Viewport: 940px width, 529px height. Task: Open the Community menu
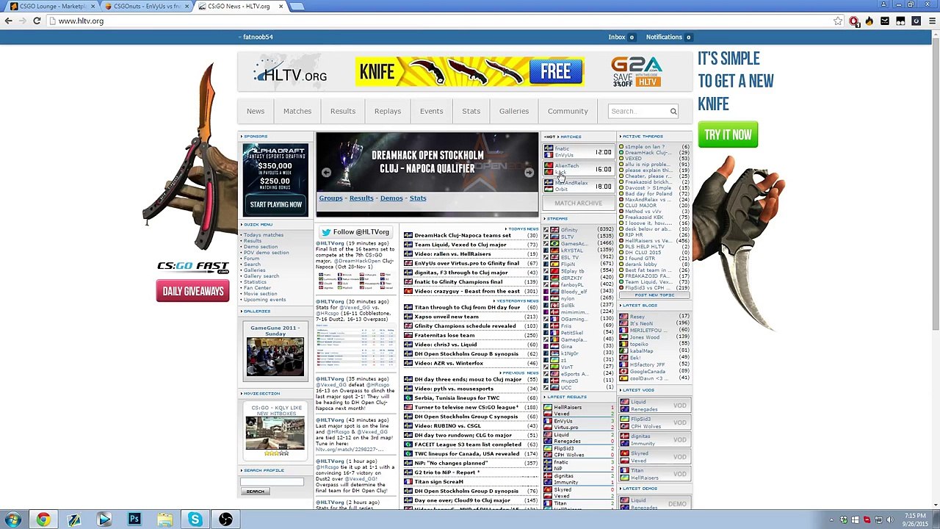[x=568, y=112]
